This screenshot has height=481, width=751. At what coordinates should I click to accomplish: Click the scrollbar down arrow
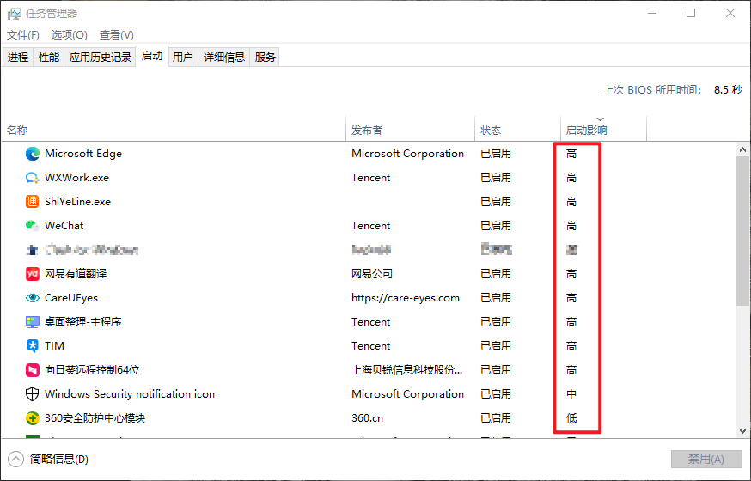[743, 430]
